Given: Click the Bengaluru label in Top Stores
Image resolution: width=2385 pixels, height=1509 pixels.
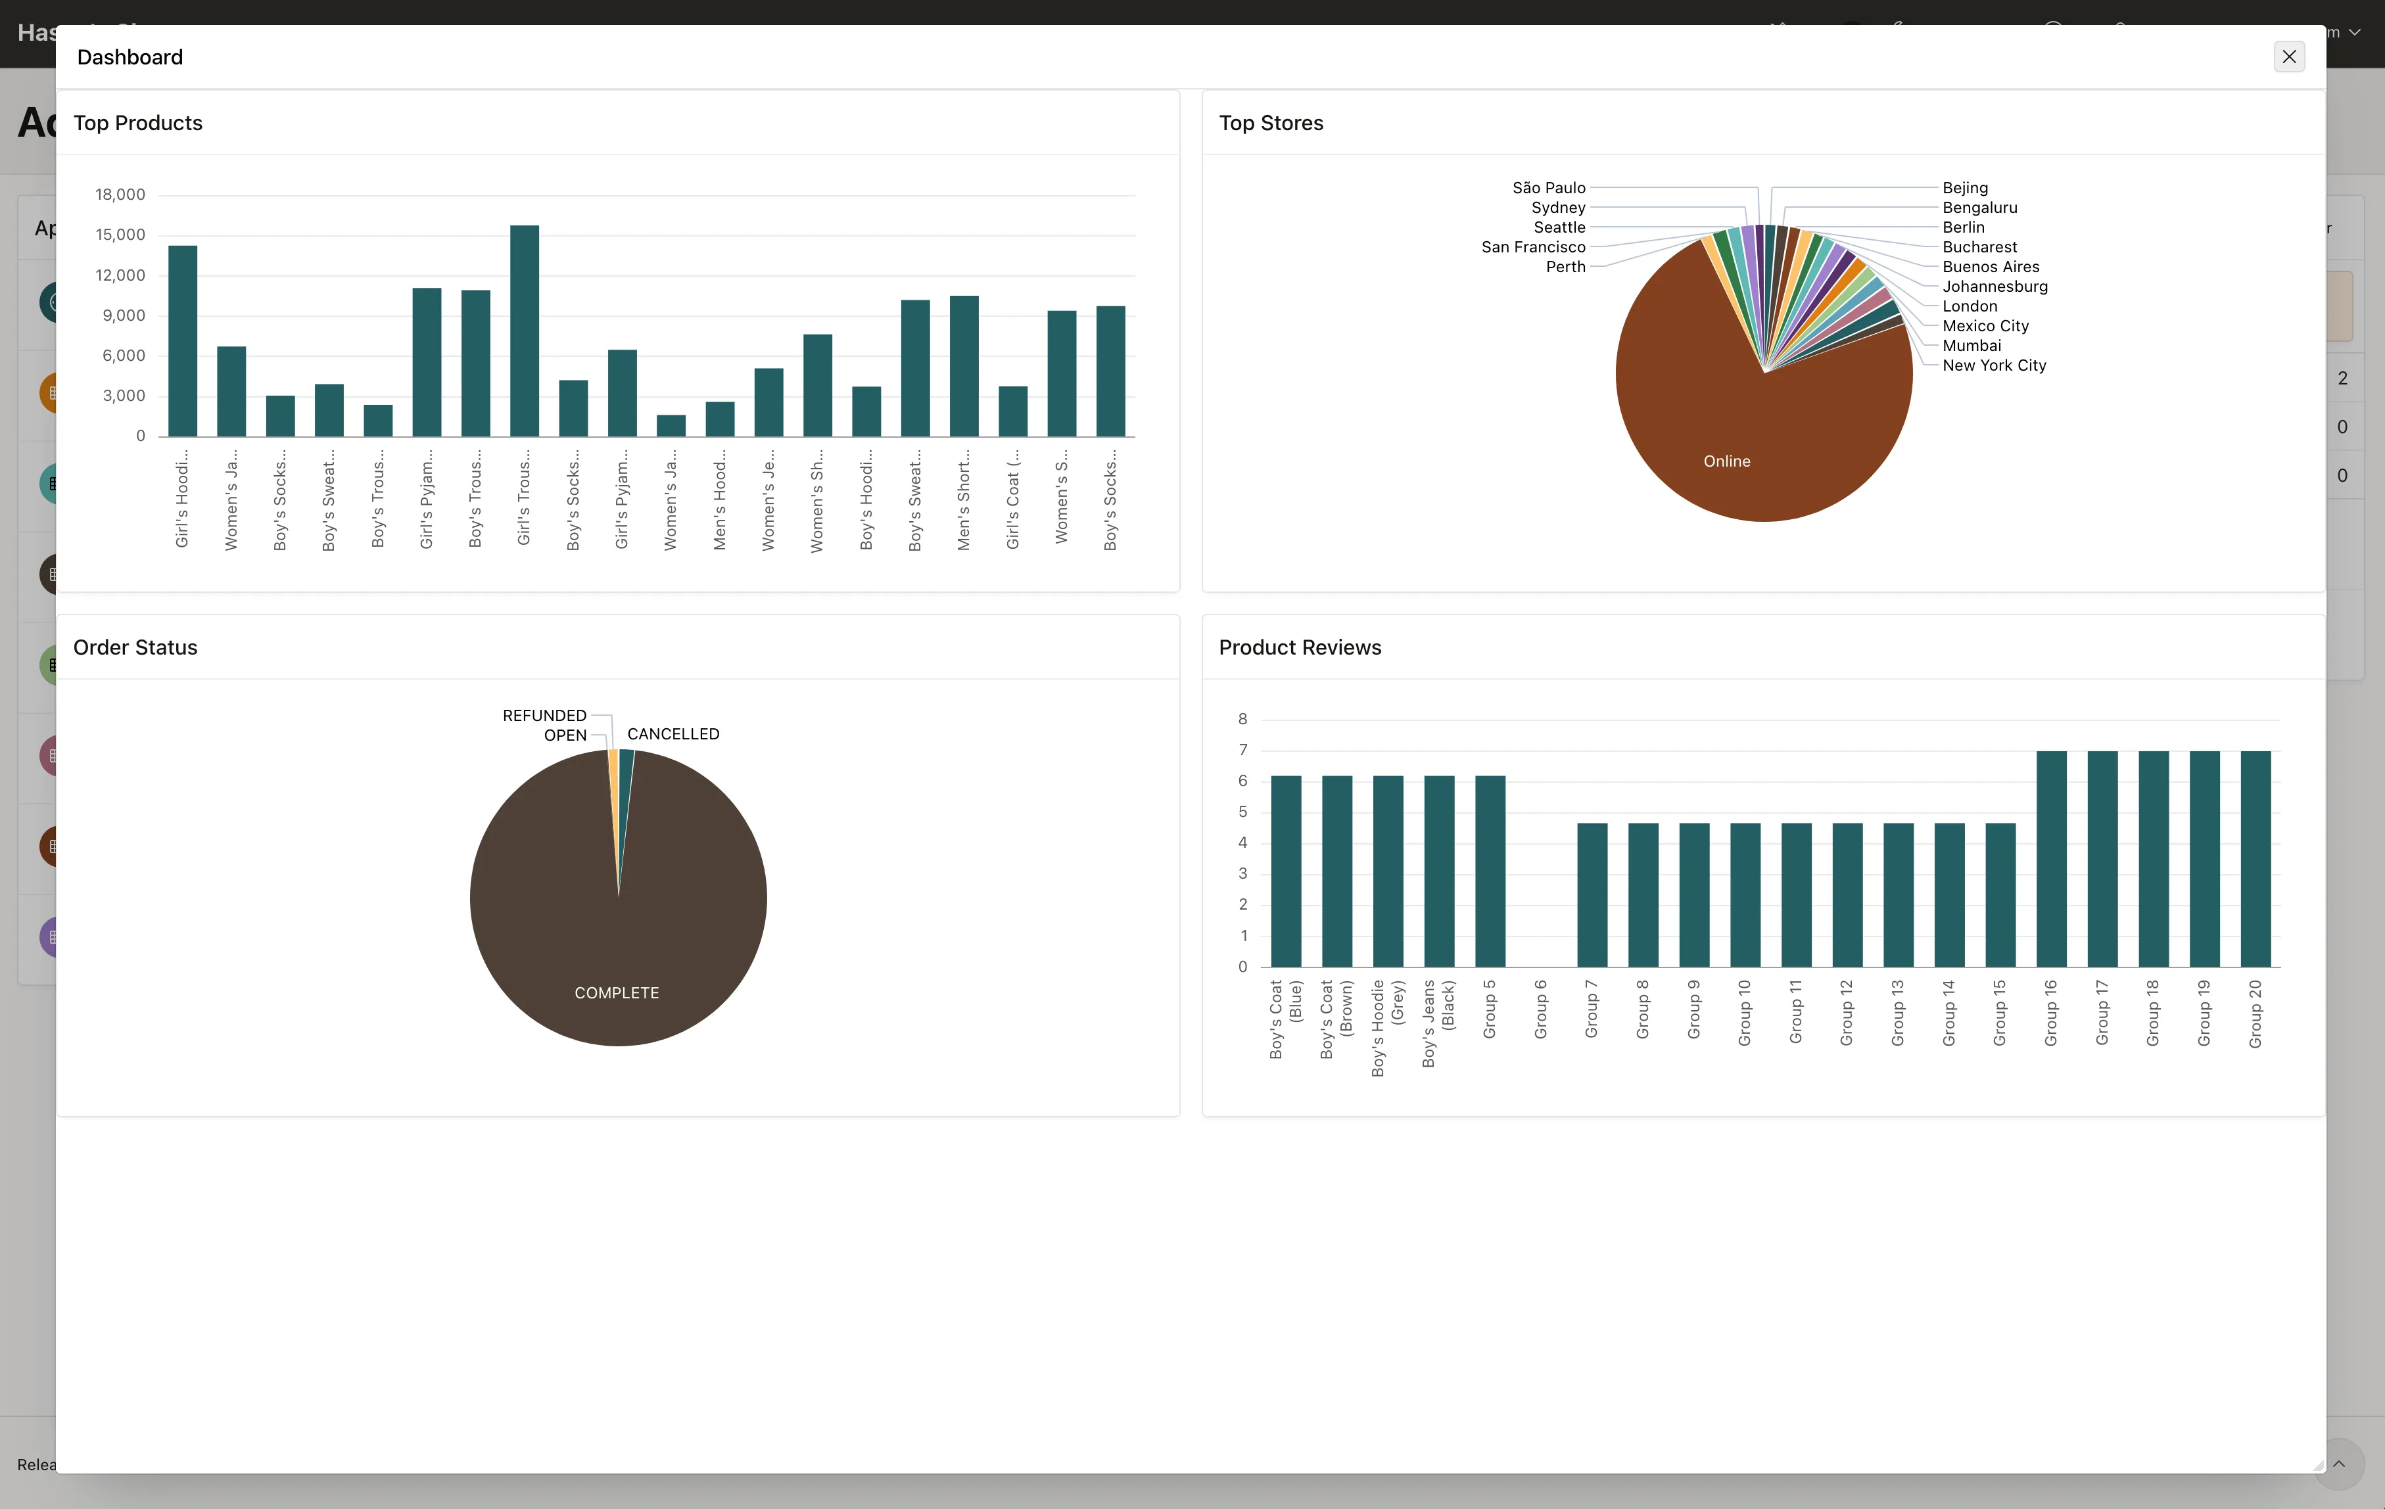Looking at the screenshot, I should pyautogui.click(x=1980, y=207).
